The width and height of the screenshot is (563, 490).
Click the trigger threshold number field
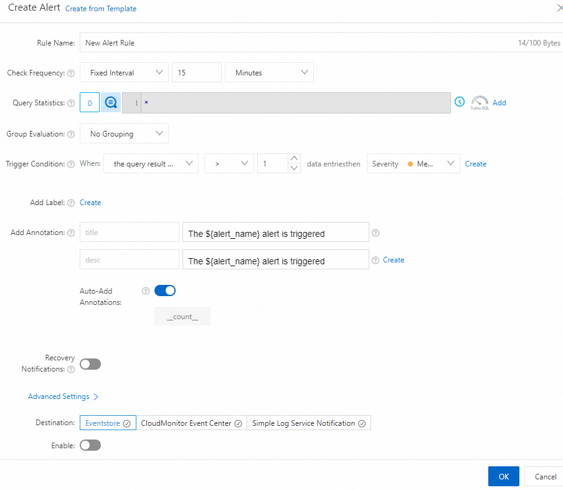(273, 163)
